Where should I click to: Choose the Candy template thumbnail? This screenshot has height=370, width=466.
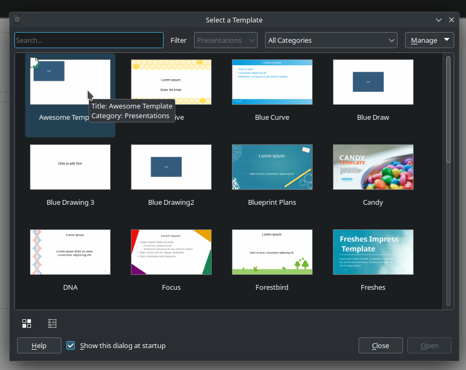coord(373,167)
